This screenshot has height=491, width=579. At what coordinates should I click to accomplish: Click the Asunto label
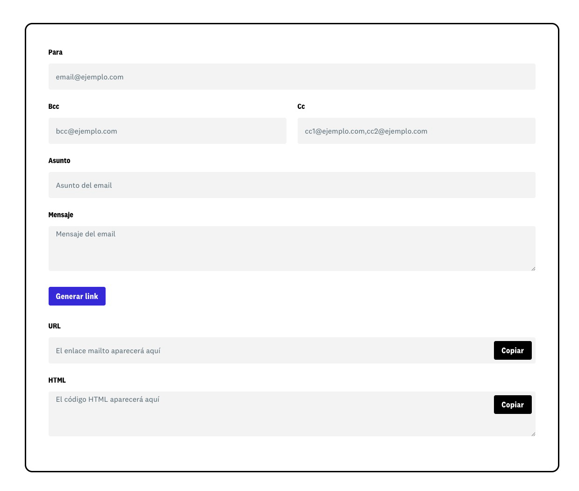click(59, 161)
